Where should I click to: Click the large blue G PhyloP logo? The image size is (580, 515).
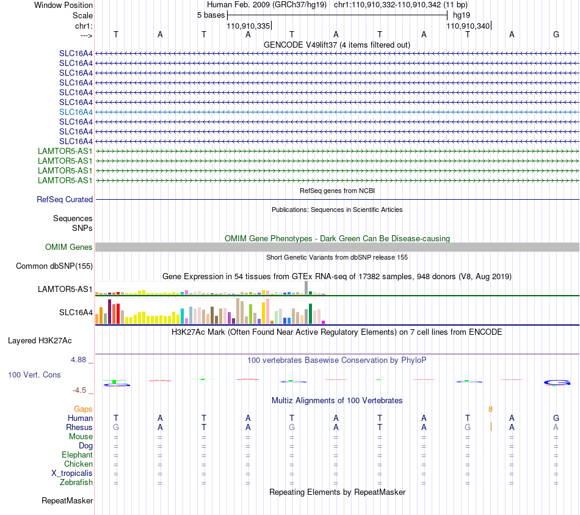(557, 382)
